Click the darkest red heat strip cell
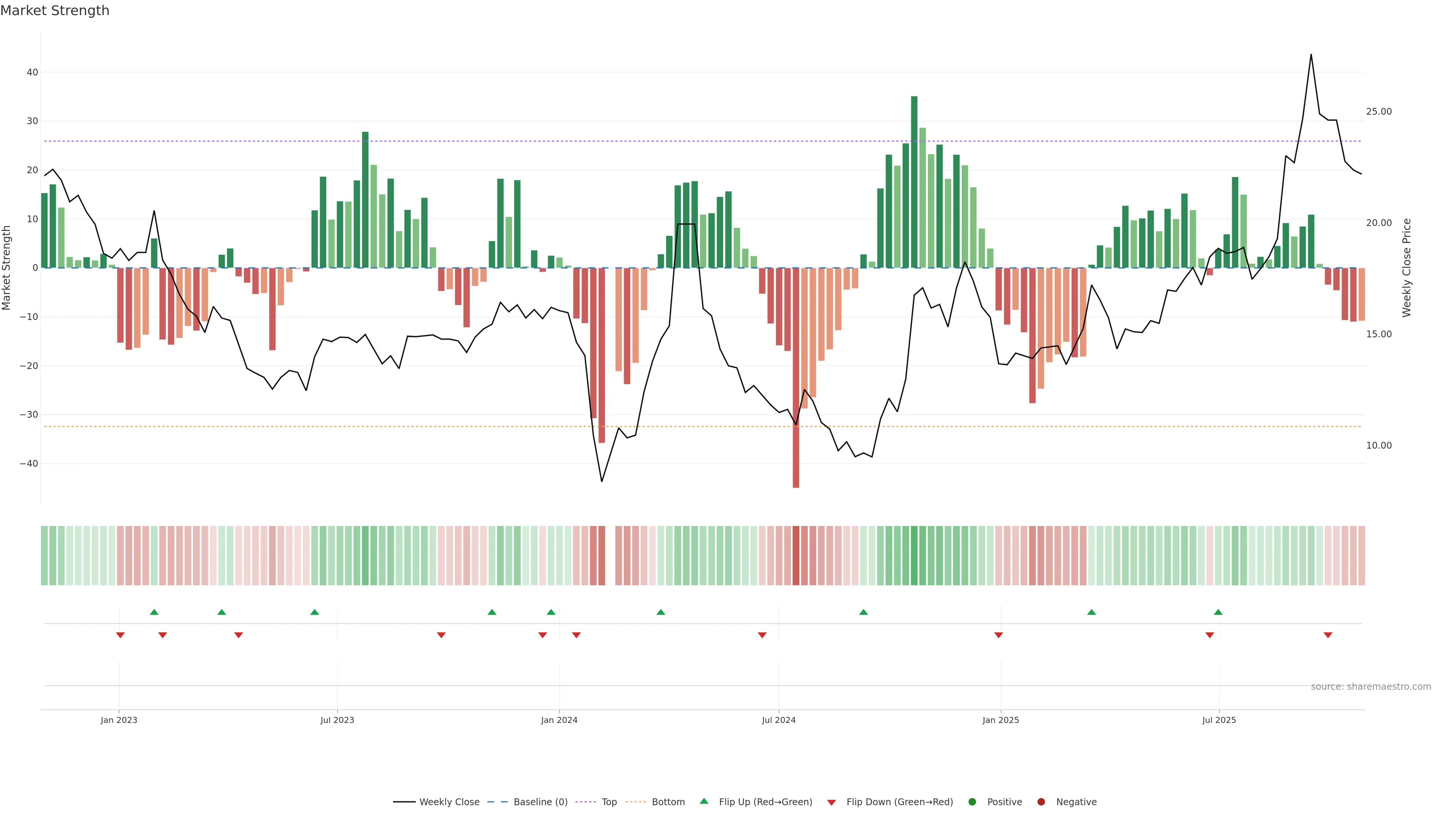Screen dimensions: 1450x815 click(x=796, y=556)
